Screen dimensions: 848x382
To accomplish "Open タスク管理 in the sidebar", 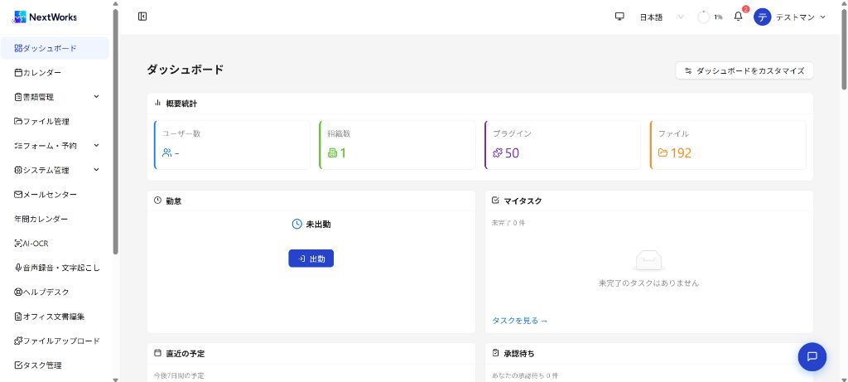I will pyautogui.click(x=55, y=365).
